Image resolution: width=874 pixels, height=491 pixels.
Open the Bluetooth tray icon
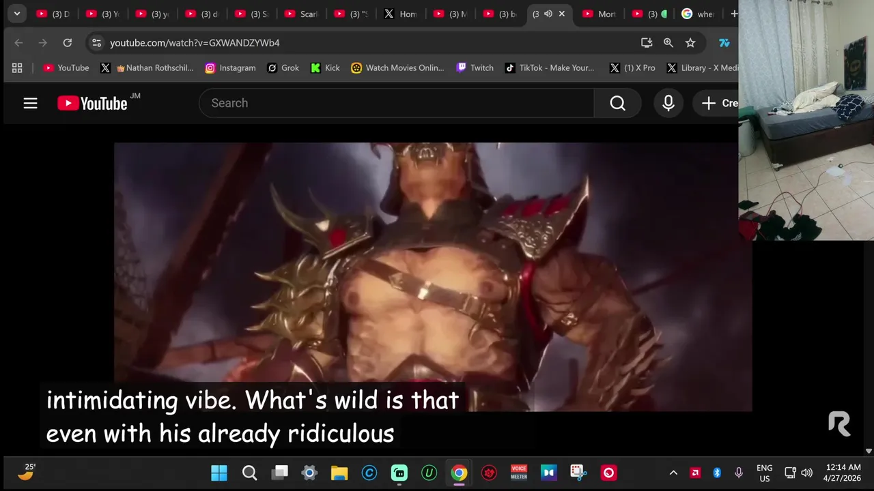(717, 473)
